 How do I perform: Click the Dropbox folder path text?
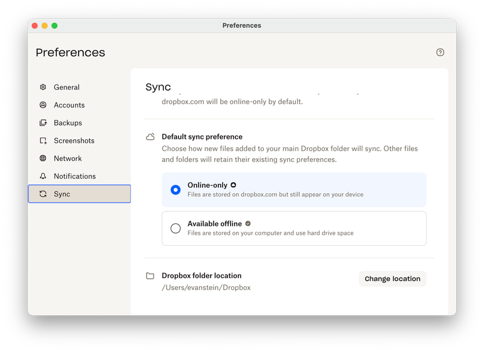pyautogui.click(x=206, y=287)
